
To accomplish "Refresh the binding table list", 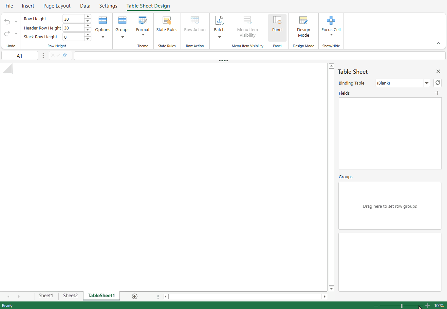I will click(x=438, y=83).
